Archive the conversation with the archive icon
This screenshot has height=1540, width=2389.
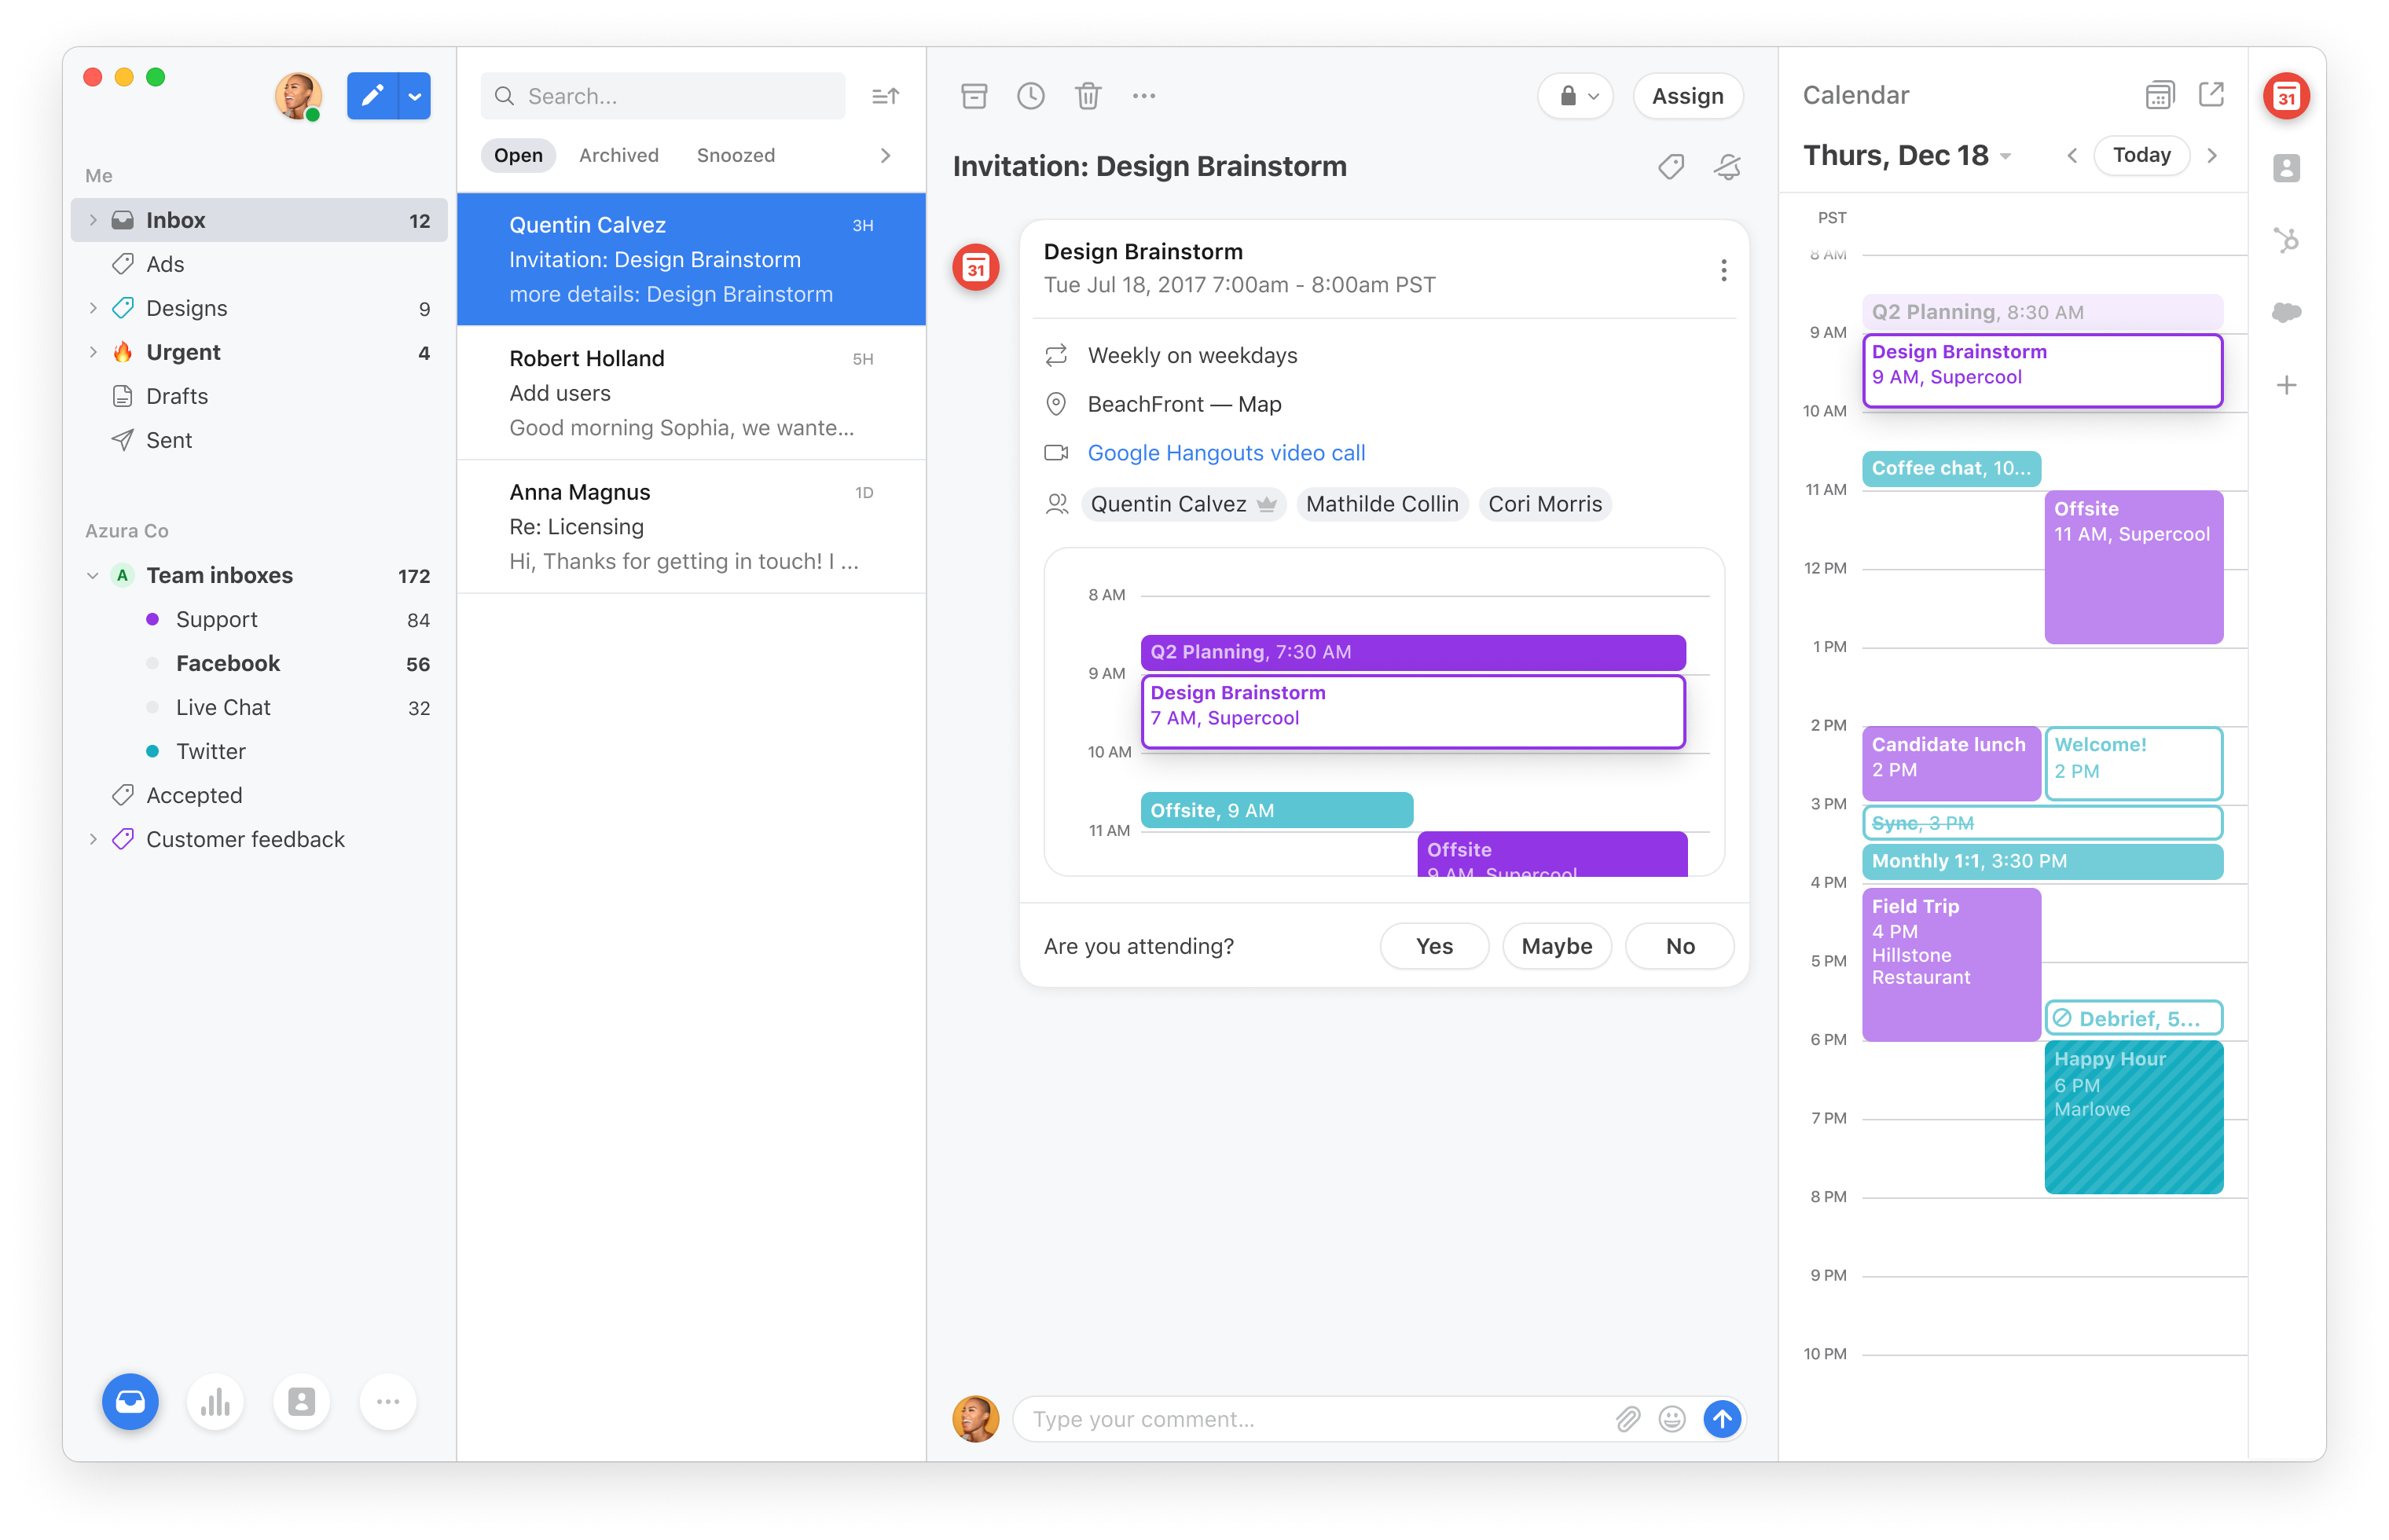pyautogui.click(x=974, y=96)
